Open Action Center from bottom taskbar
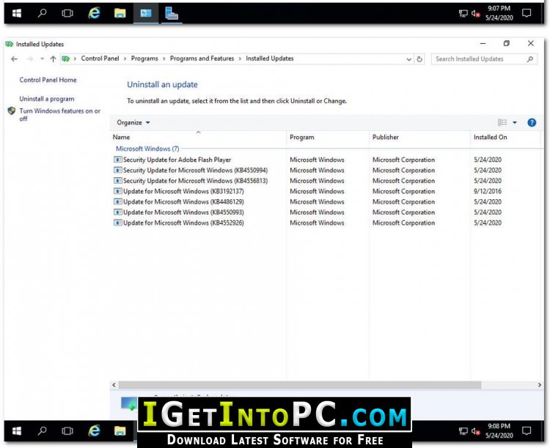The height and width of the screenshot is (448, 550). tap(526, 431)
